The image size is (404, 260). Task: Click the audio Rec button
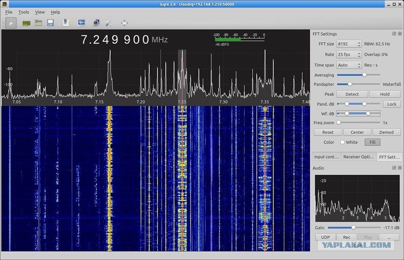coord(346,237)
